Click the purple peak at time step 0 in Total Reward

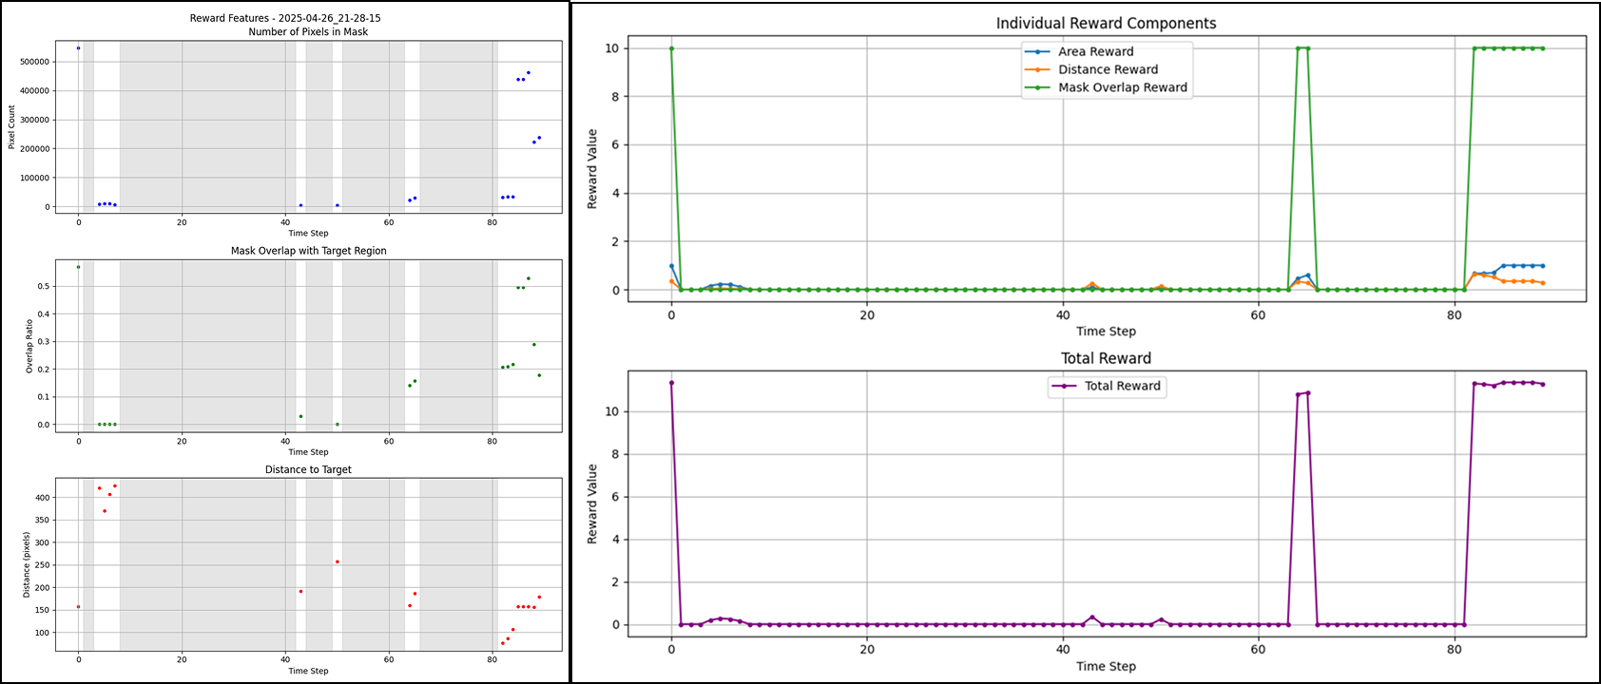[671, 383]
